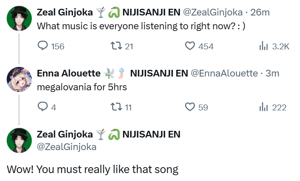View analytics for Zeal's 3.2K-view tweet

pyautogui.click(x=263, y=46)
